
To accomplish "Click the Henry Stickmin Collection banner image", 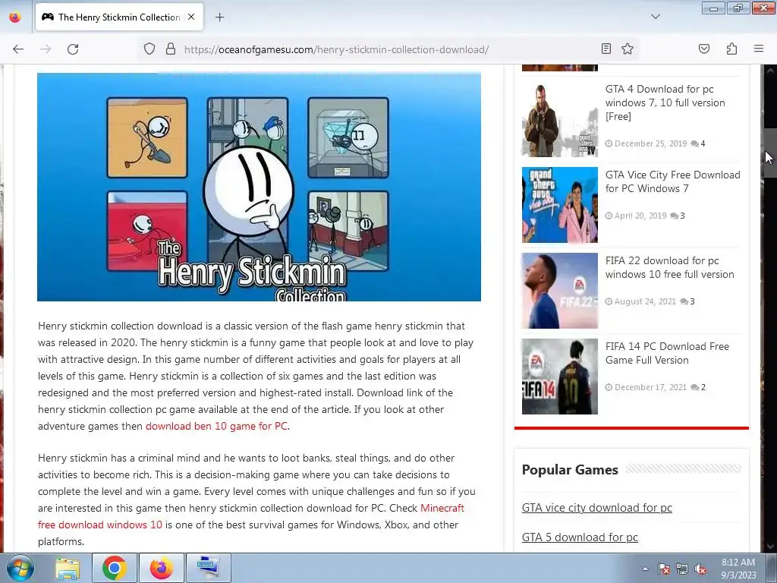I will [259, 187].
